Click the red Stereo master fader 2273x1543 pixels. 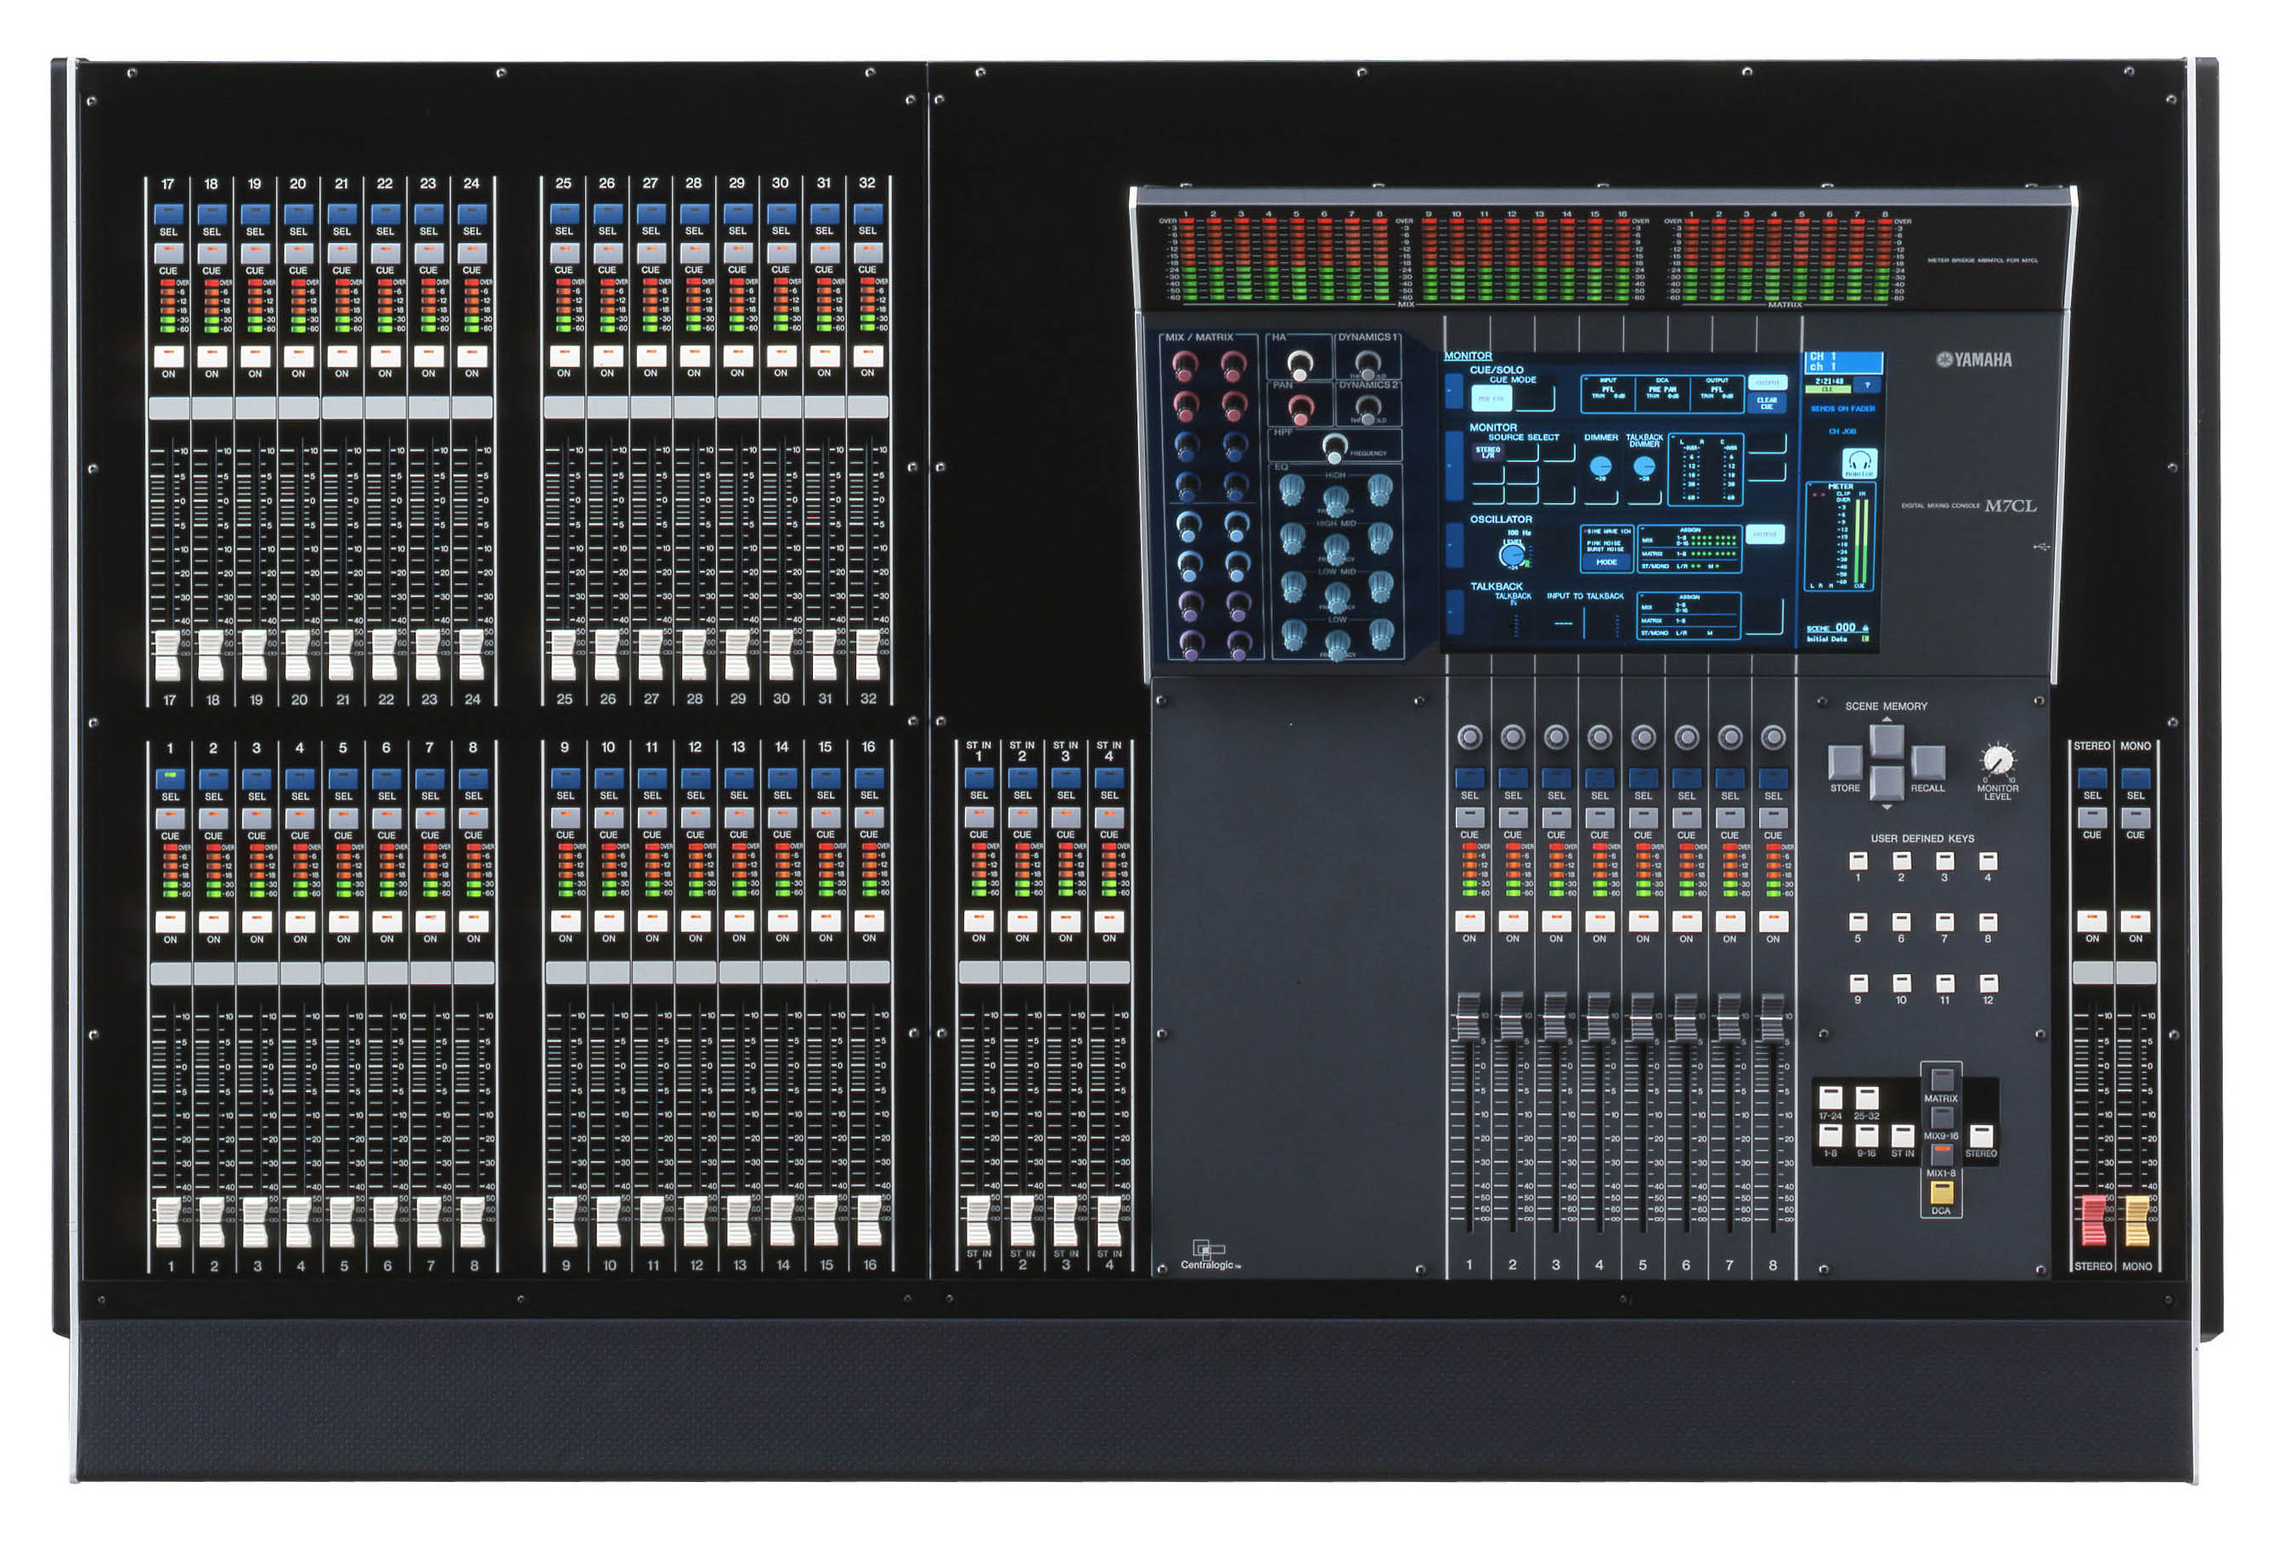[2092, 1219]
